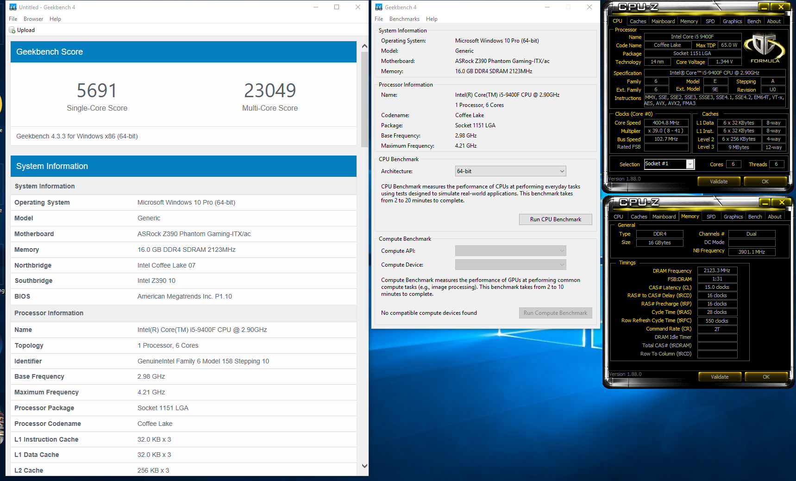Click the DRAM Frequency 2123.3 MHz field

(717, 271)
